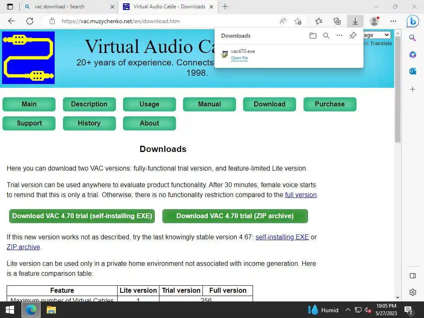The height and width of the screenshot is (318, 424).
Task: Open the Manual page
Action: (x=210, y=104)
